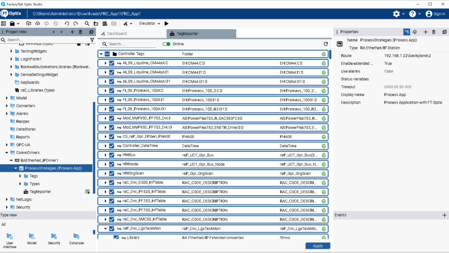Uncheck the Controller_DateTime tag checkbox
The image size is (449, 253).
click(x=111, y=146)
